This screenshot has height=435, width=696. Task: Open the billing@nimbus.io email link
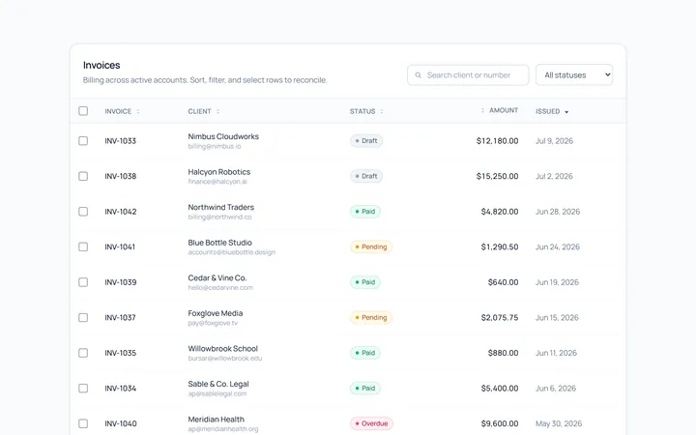[215, 147]
